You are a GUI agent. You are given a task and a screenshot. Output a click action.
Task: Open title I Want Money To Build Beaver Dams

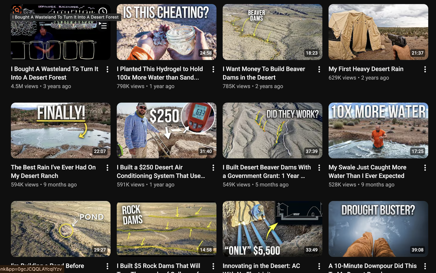click(264, 73)
